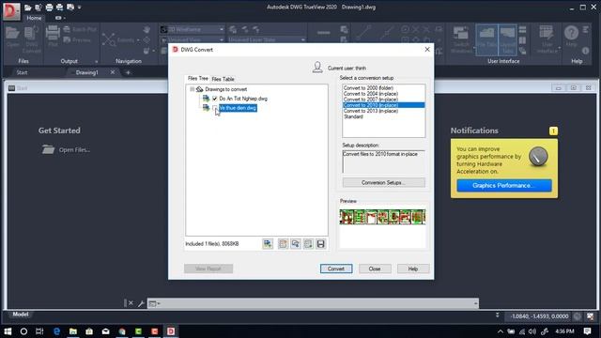This screenshot has height=338, width=601.
Task: Toggle the Layout Tabs ribbon button
Action: pos(507,39)
